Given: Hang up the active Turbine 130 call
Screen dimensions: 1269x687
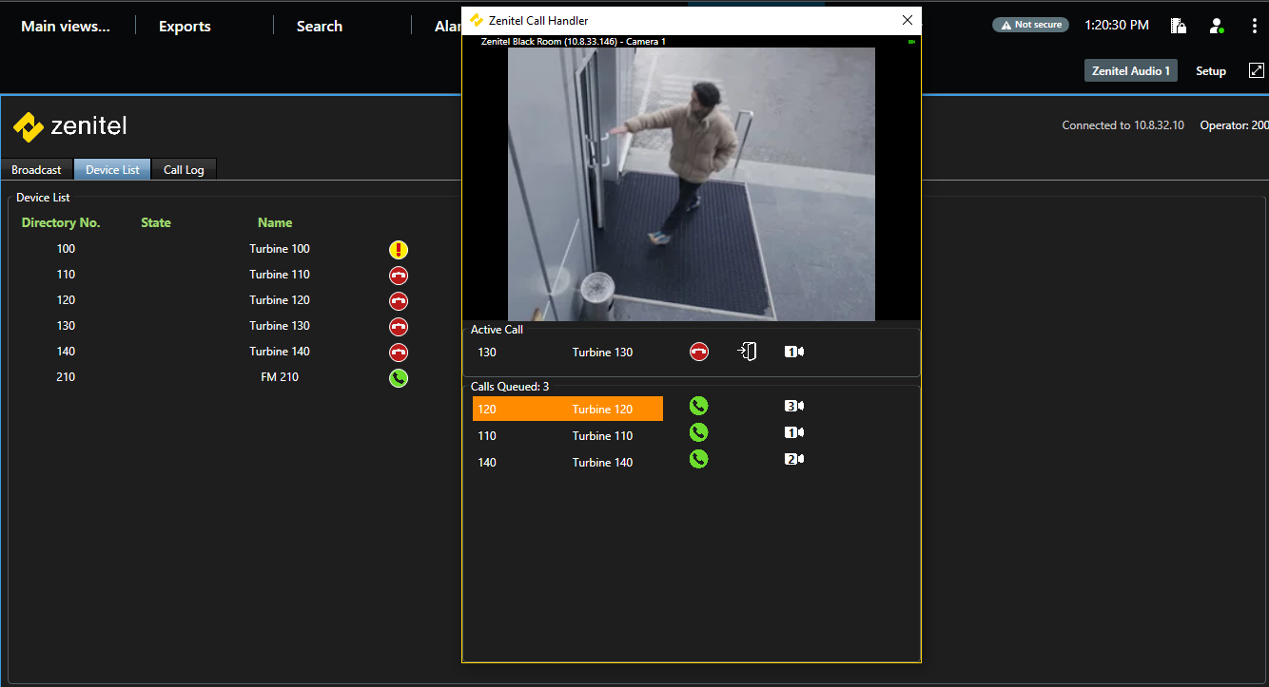Looking at the screenshot, I should pos(699,353).
